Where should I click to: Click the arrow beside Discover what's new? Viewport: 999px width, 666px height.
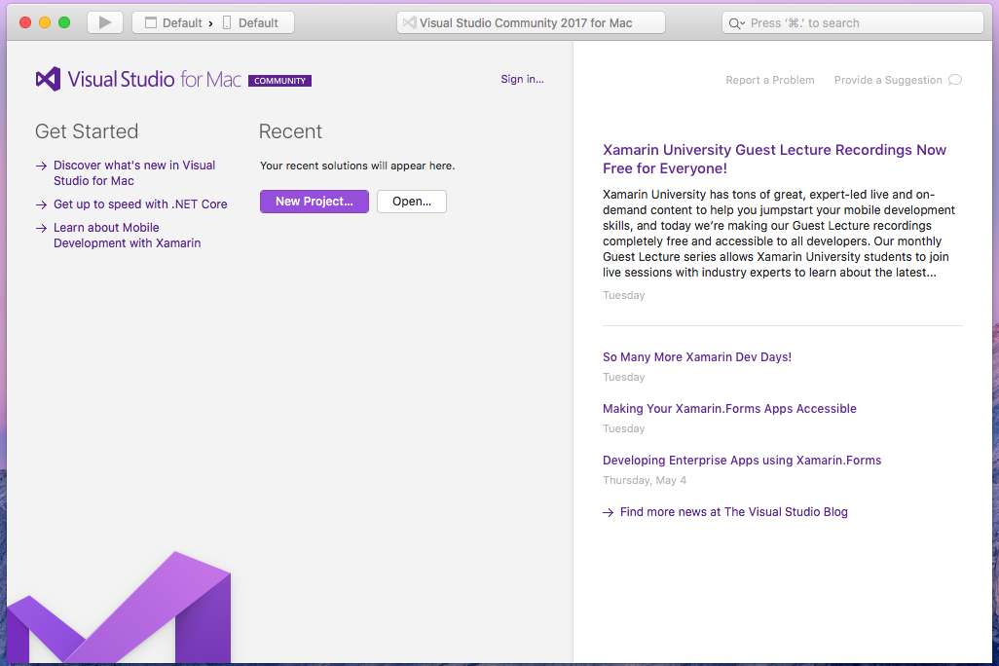click(x=41, y=166)
